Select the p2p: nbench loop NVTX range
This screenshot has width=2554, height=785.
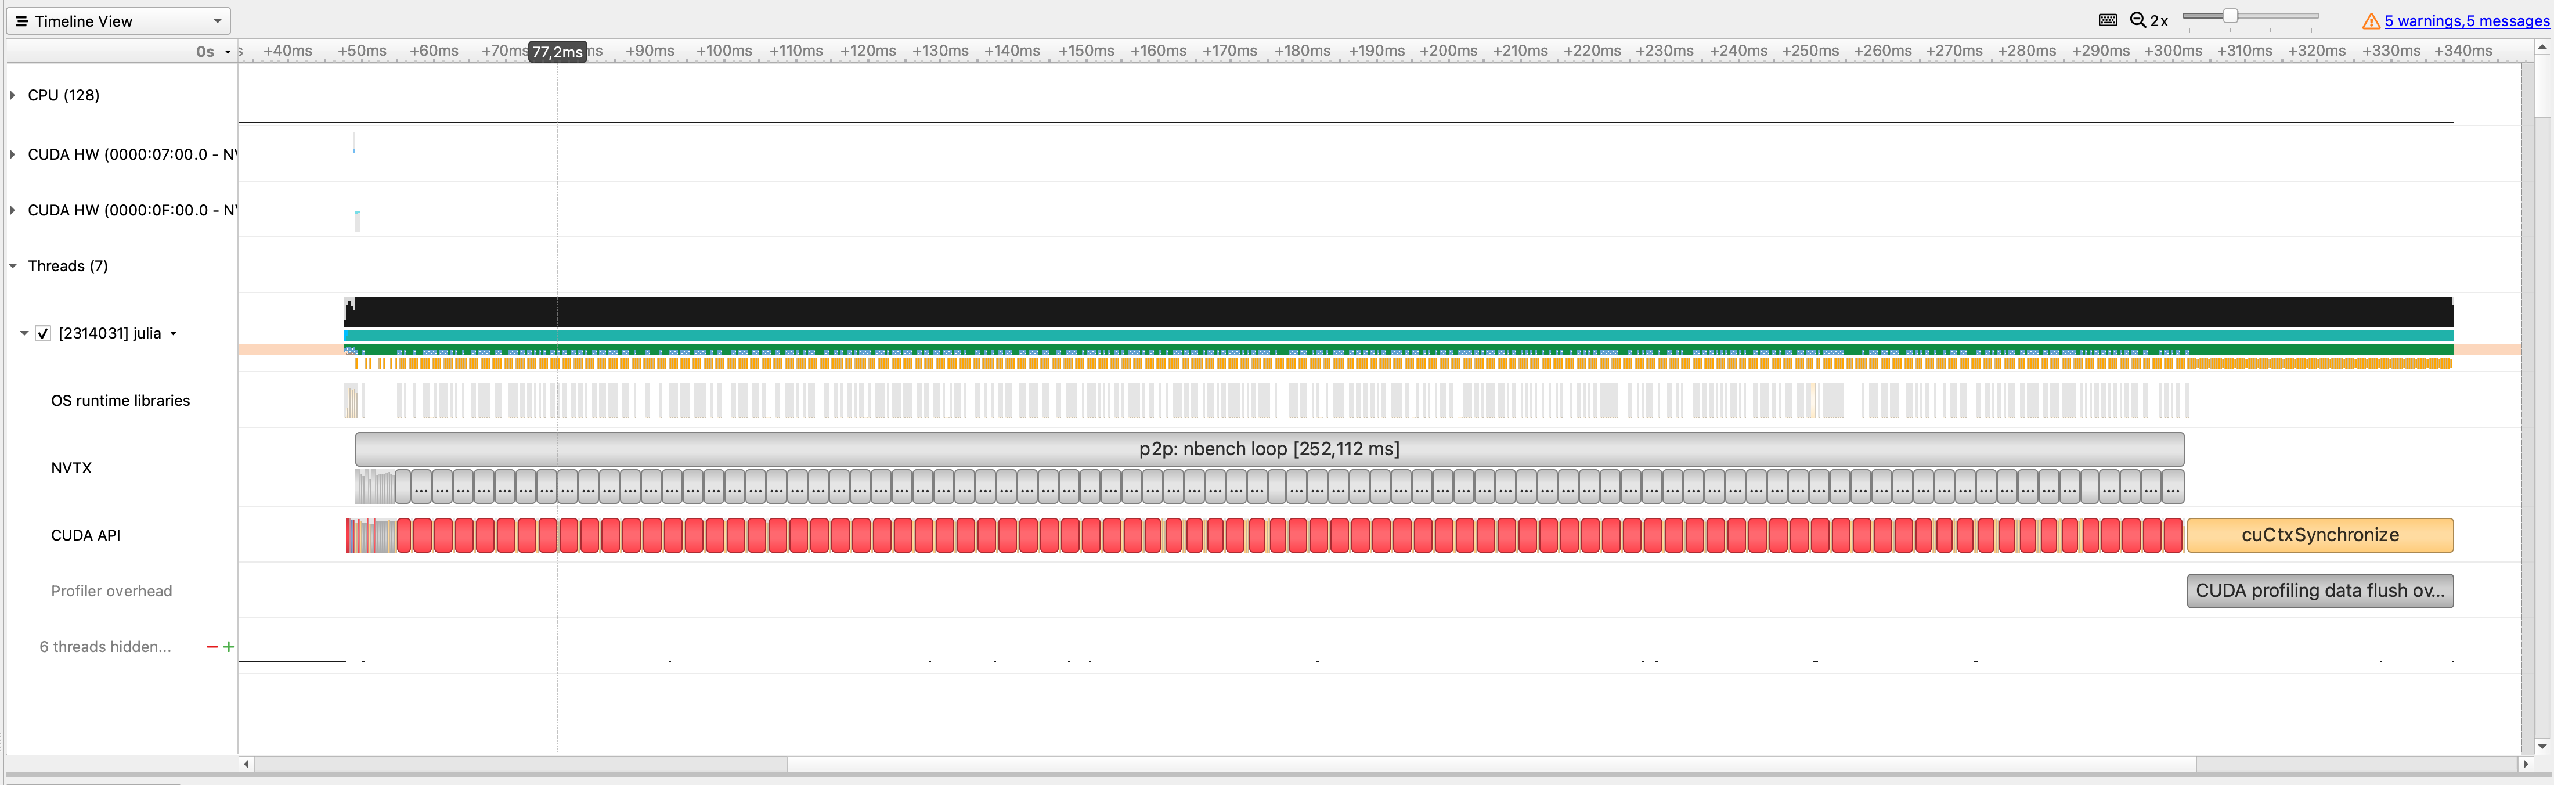coord(1268,449)
